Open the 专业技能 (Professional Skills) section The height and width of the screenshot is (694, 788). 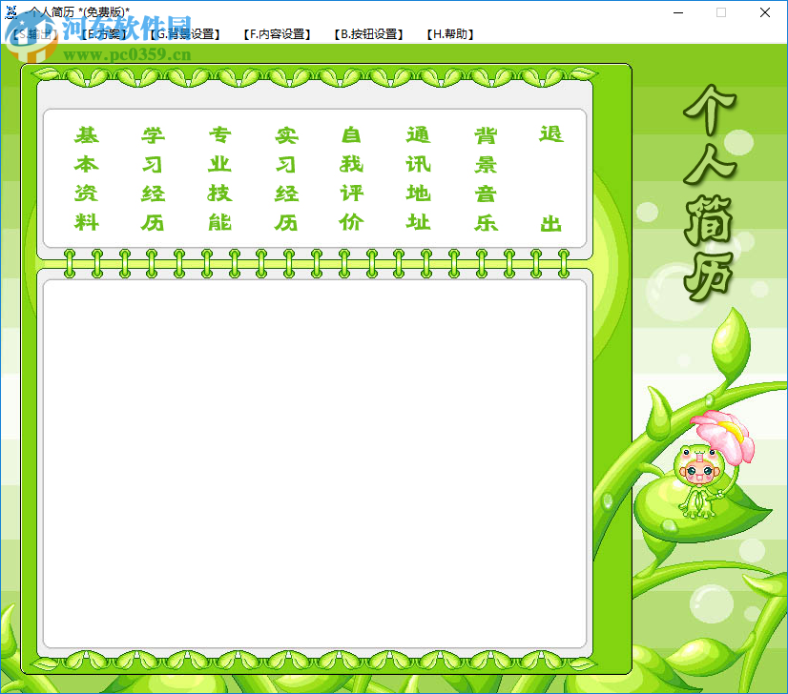tap(218, 178)
